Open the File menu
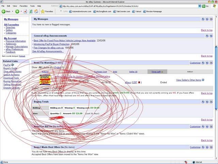This screenshot has height=164, width=218. coord(3,6)
